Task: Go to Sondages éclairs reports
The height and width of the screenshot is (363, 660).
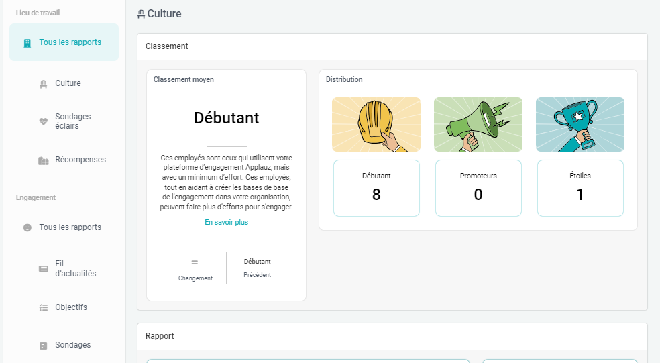Action: tap(73, 121)
